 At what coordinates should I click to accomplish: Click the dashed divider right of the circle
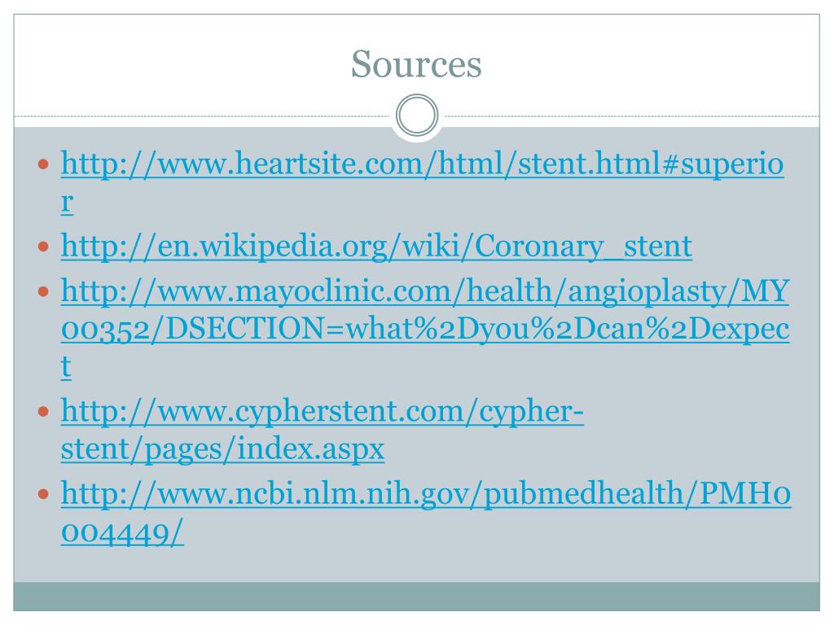tap(632, 116)
